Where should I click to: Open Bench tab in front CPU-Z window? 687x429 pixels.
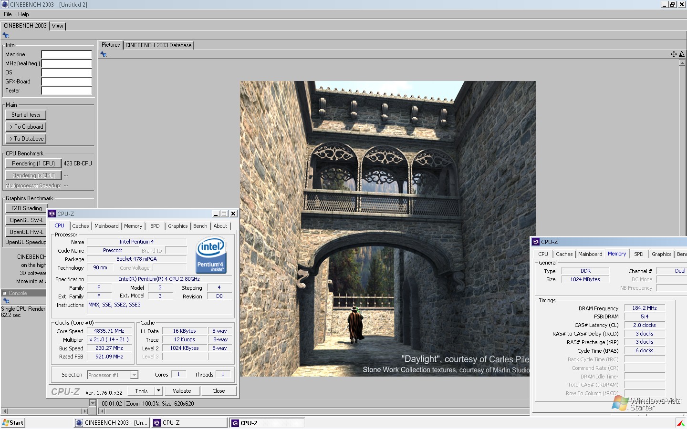point(200,226)
